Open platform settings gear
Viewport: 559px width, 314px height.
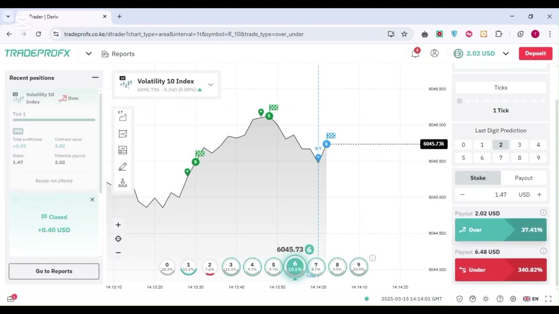(x=513, y=299)
